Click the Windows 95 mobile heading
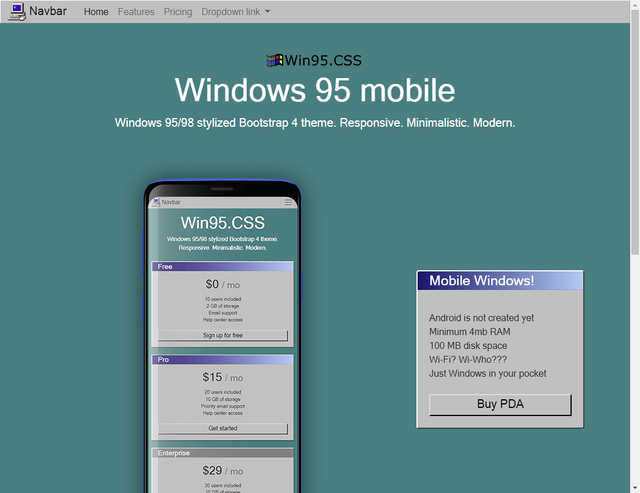This screenshot has height=493, width=640. tap(314, 90)
